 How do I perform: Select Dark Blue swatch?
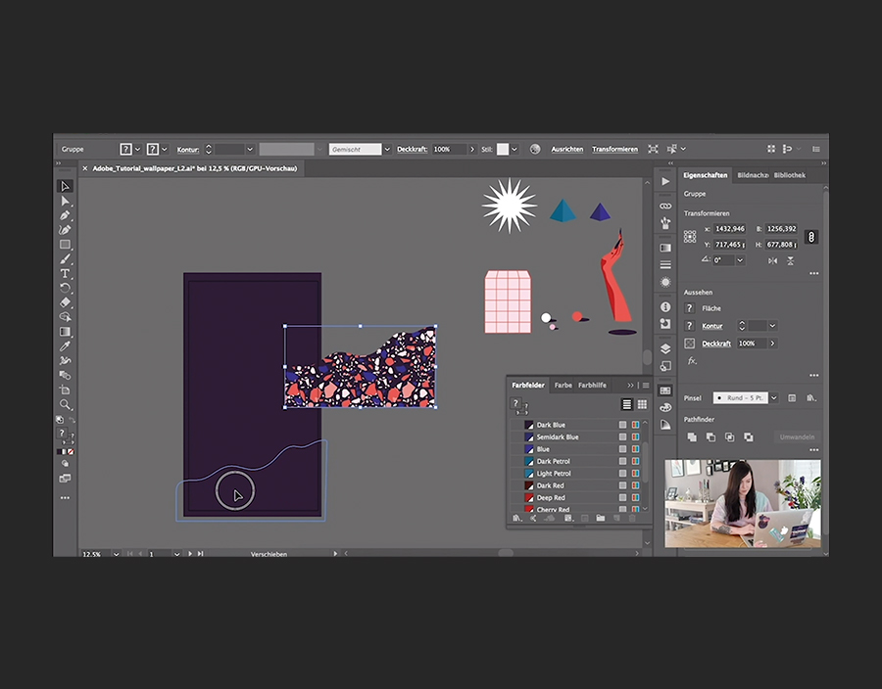pos(576,425)
